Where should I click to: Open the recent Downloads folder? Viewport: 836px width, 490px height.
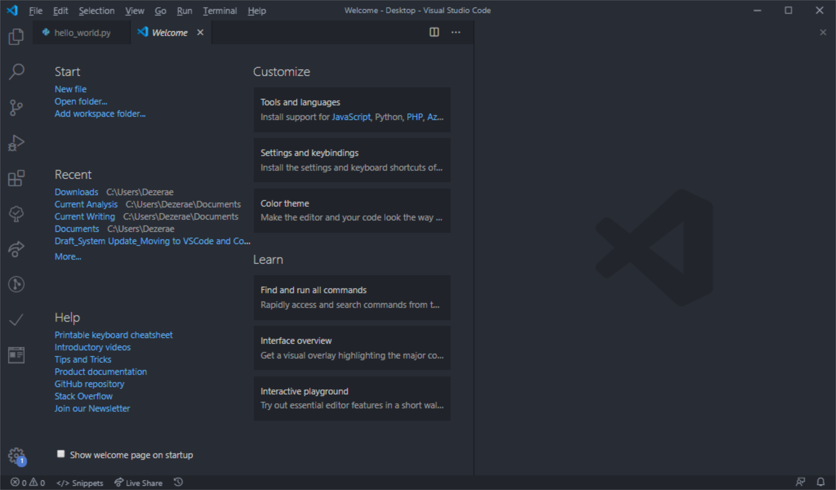76,192
